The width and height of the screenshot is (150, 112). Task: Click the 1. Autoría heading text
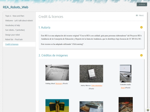[x=44, y=27]
